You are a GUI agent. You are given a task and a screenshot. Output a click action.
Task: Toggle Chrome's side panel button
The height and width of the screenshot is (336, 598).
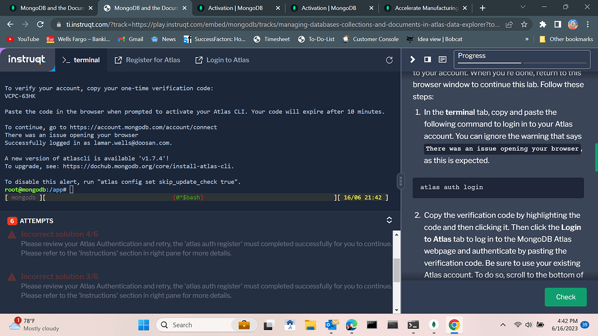click(x=558, y=24)
